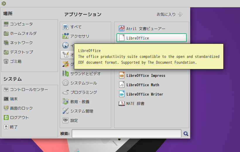Click the 設定 preferences icon
This screenshot has width=240, height=152.
65,120
